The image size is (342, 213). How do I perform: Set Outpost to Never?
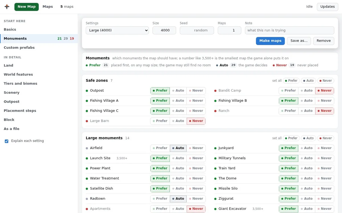[x=196, y=91]
